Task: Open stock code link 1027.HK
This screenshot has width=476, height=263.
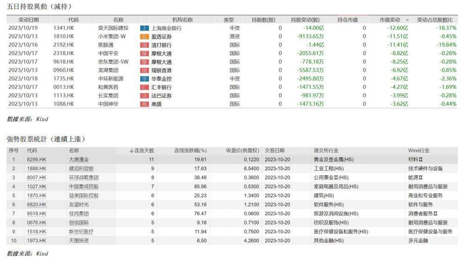Action: [x=37, y=186]
